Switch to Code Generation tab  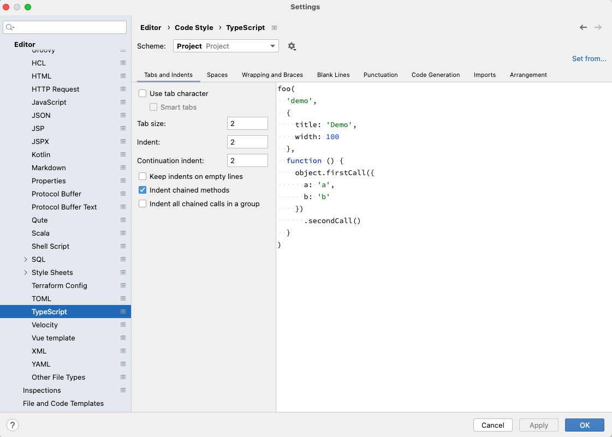click(436, 75)
